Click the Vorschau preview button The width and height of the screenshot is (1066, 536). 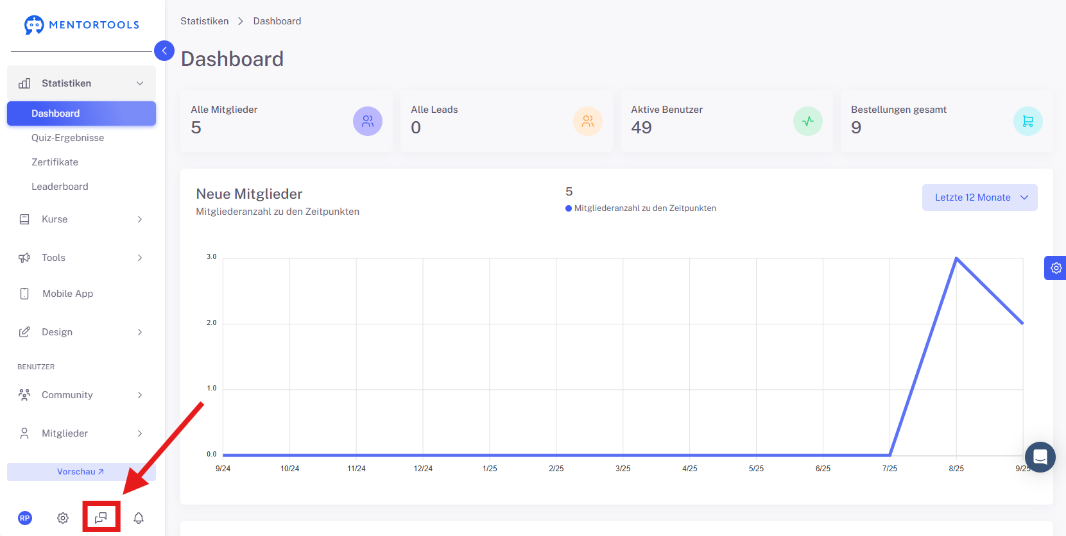(x=82, y=472)
